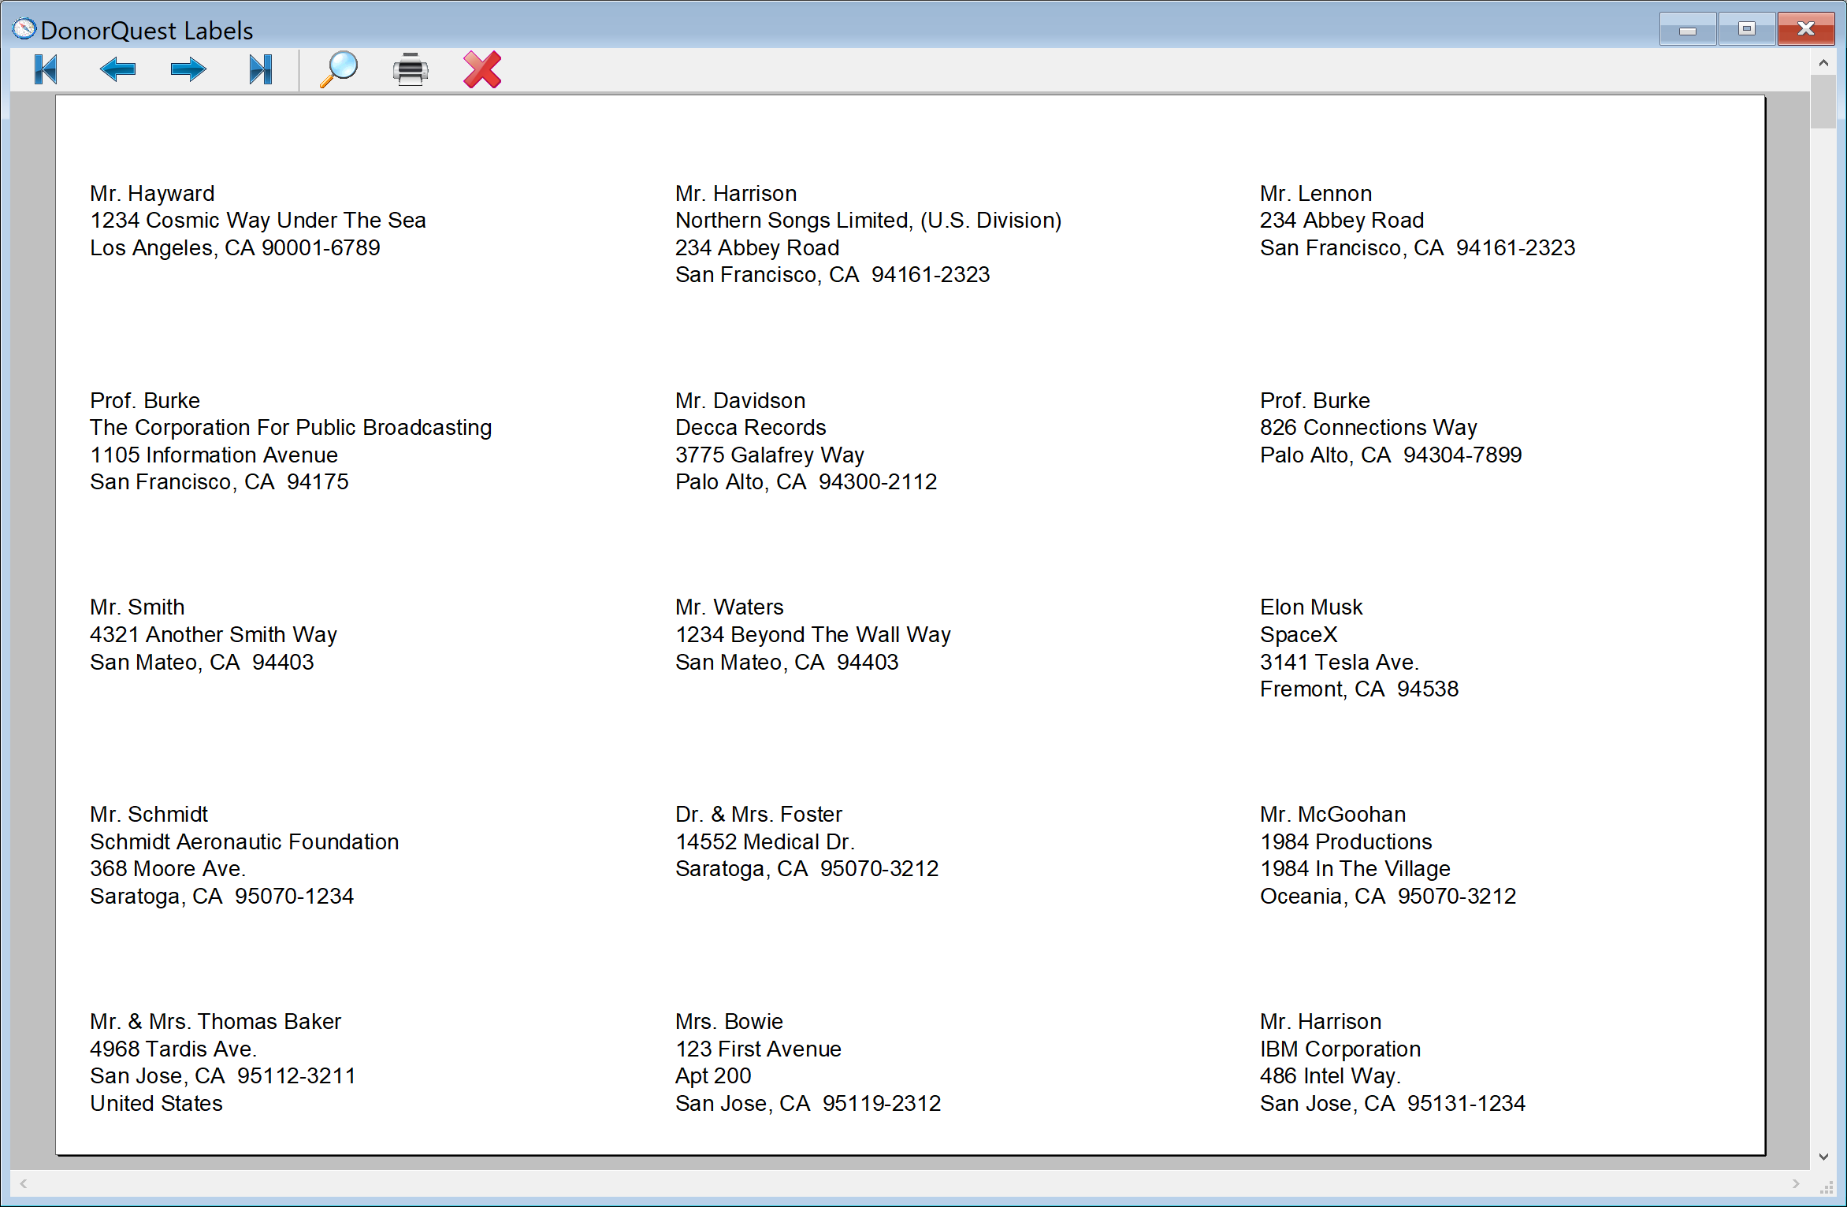Click the 'Mr. Schmidt' label name
This screenshot has width=1847, height=1207.
pyautogui.click(x=149, y=814)
